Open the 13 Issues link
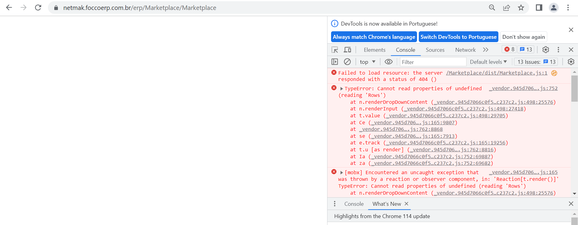578x225 pixels. click(x=536, y=62)
